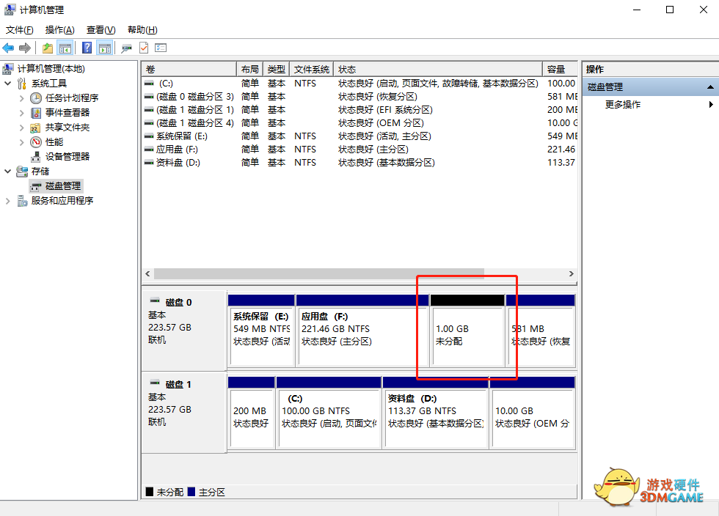719x516 pixels.
Task: Open the 更多操作 submenu arrow
Action: [x=712, y=103]
